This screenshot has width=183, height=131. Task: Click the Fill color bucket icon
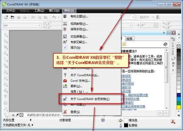click(121, 120)
